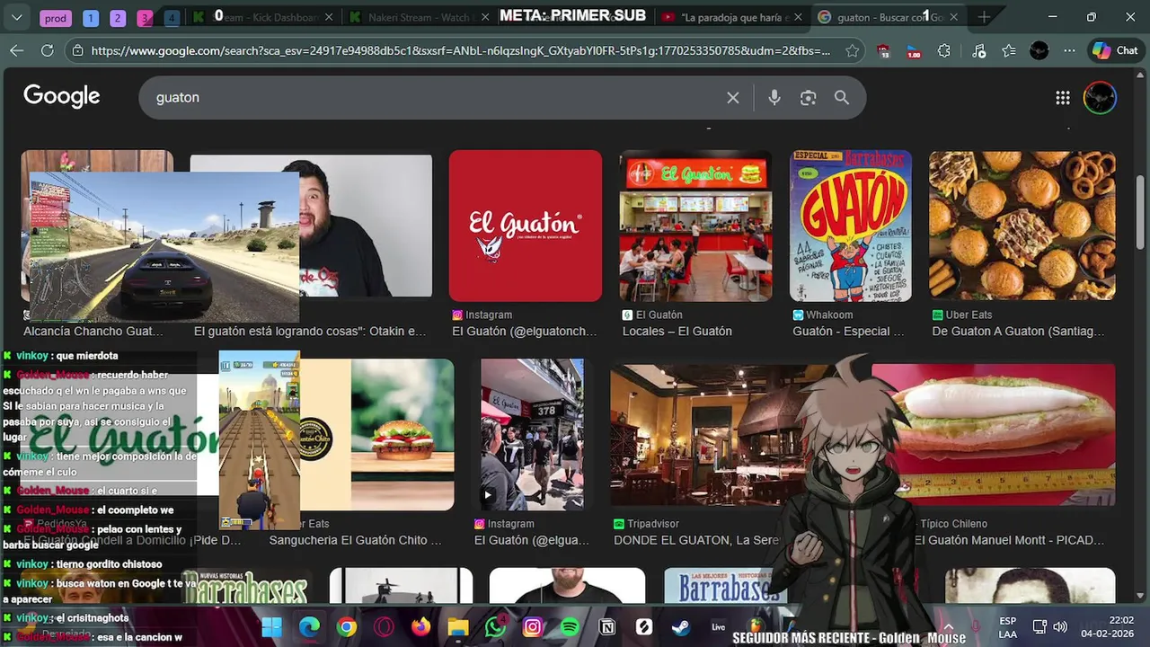Show the taskbar clock and date 22:02
Image resolution: width=1150 pixels, height=647 pixels.
click(x=1108, y=626)
